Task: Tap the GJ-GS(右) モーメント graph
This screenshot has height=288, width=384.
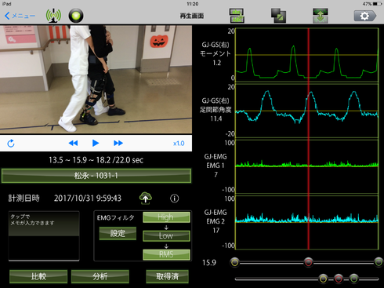Action: click(x=307, y=55)
